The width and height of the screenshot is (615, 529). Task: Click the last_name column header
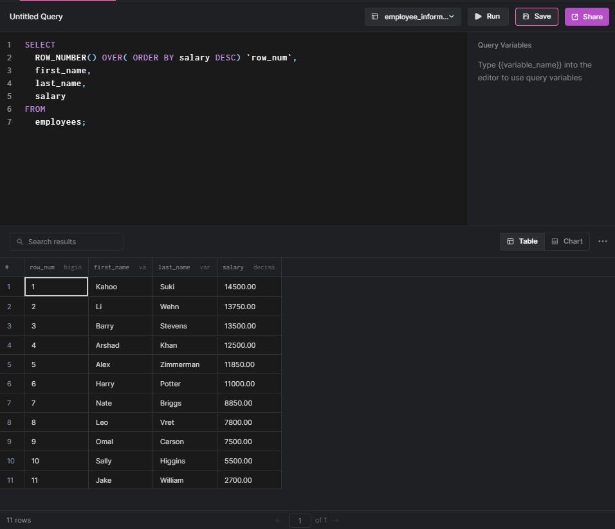185,267
